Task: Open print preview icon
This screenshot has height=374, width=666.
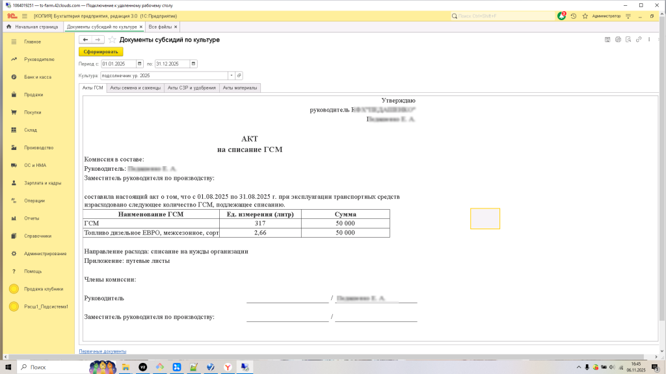Action: click(628, 40)
